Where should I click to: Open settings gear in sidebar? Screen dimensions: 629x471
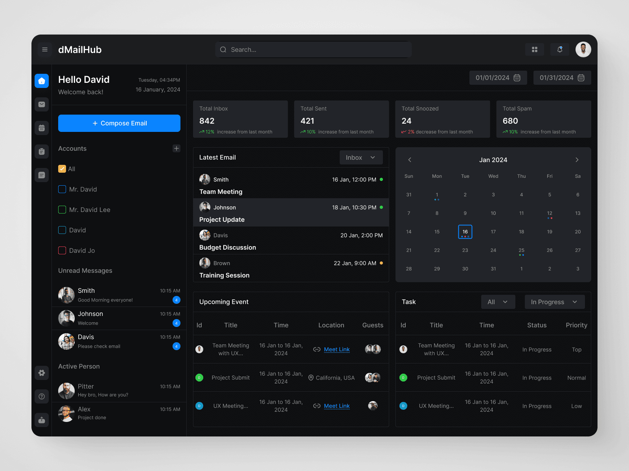coord(42,373)
